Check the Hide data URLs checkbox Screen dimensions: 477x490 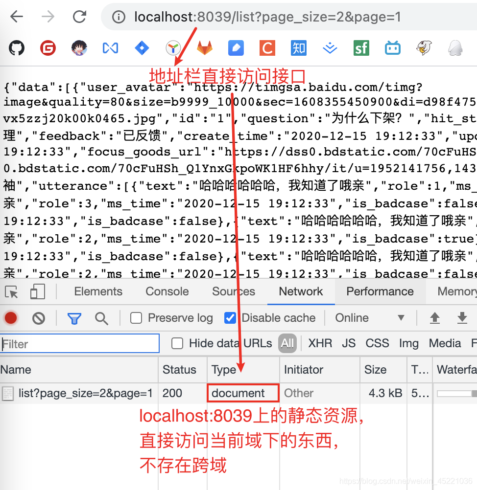click(177, 343)
